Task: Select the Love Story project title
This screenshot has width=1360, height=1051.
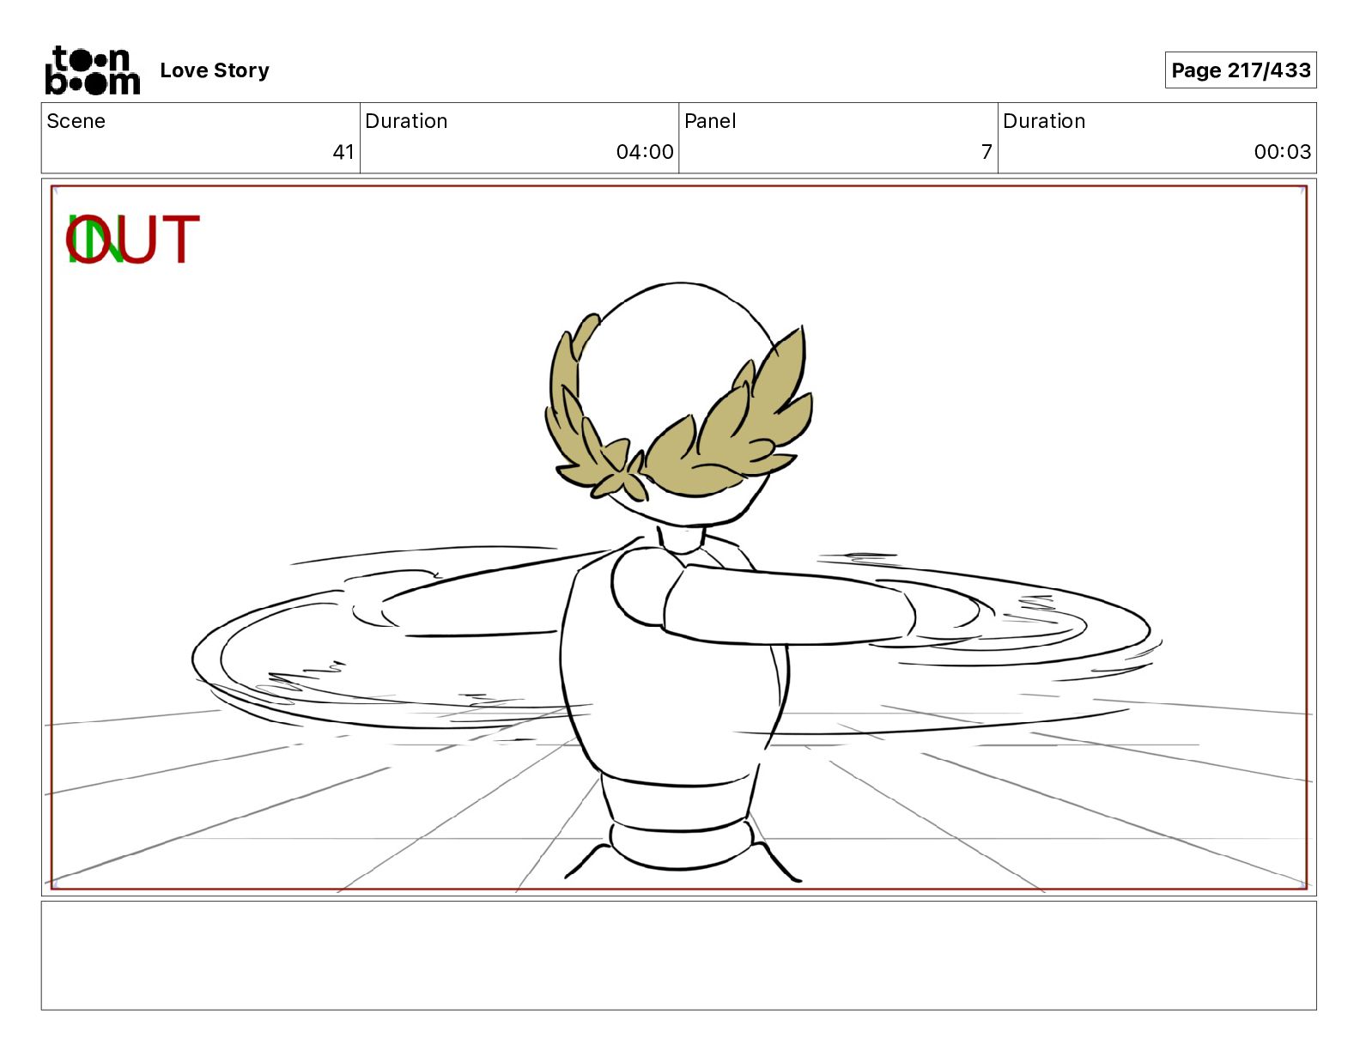Action: tap(215, 70)
